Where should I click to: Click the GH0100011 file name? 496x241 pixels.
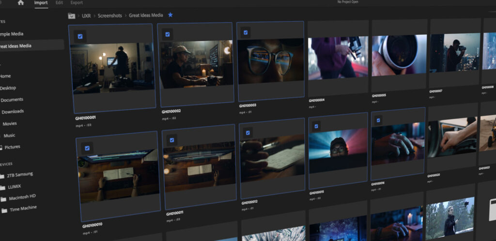[174, 213]
